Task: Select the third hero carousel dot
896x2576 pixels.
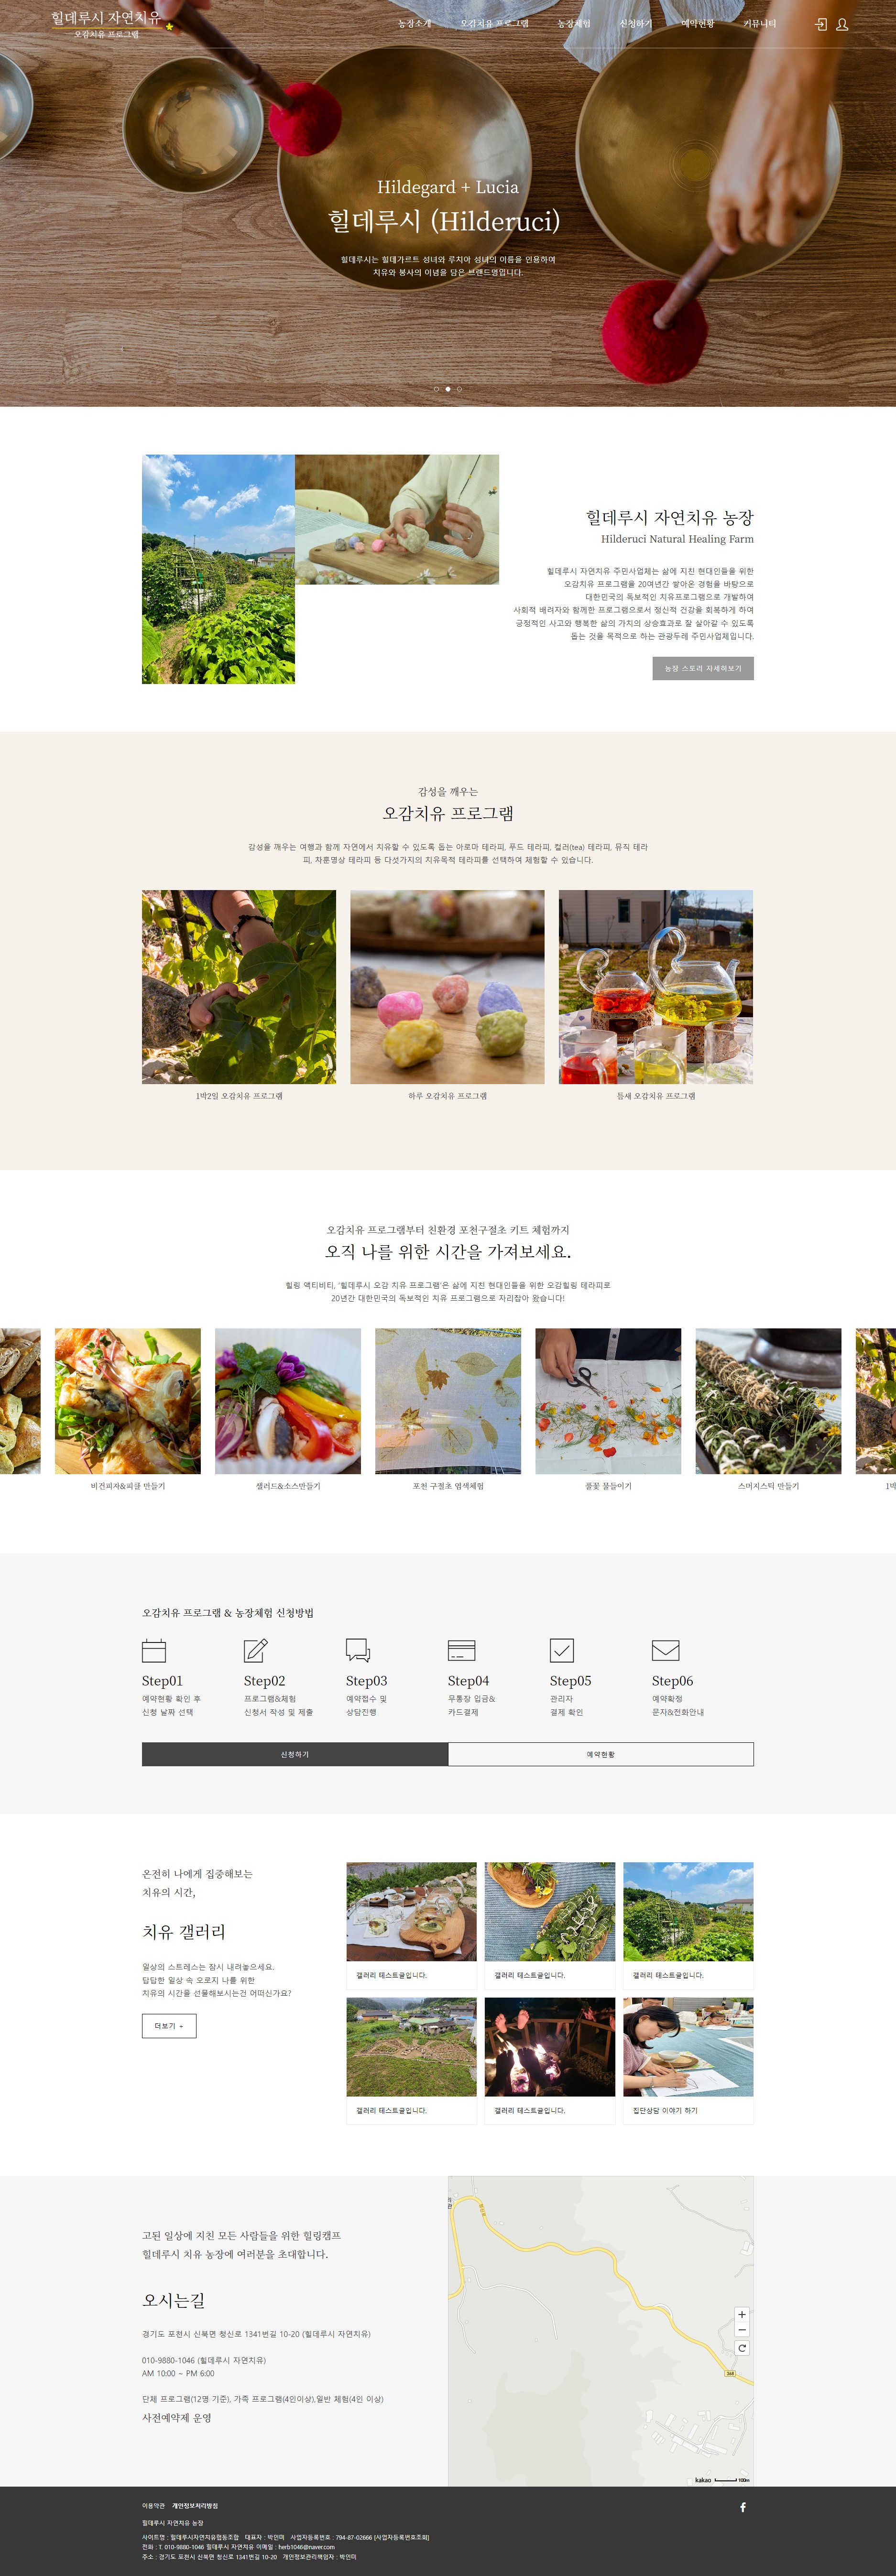Action: coord(459,389)
